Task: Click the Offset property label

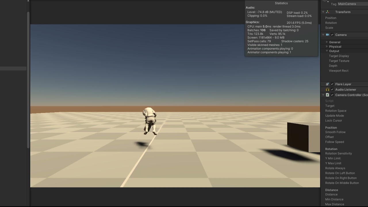Action: point(329,137)
